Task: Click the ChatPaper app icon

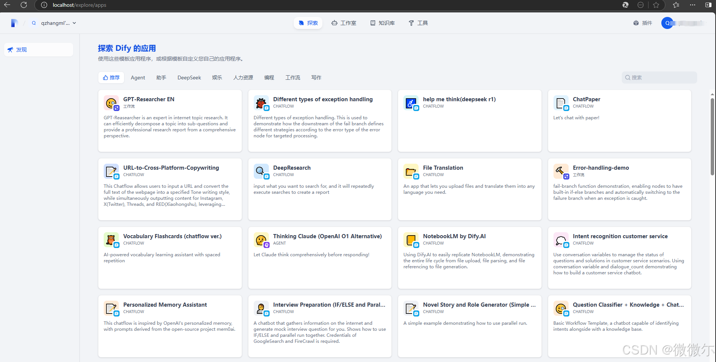Action: point(561,103)
